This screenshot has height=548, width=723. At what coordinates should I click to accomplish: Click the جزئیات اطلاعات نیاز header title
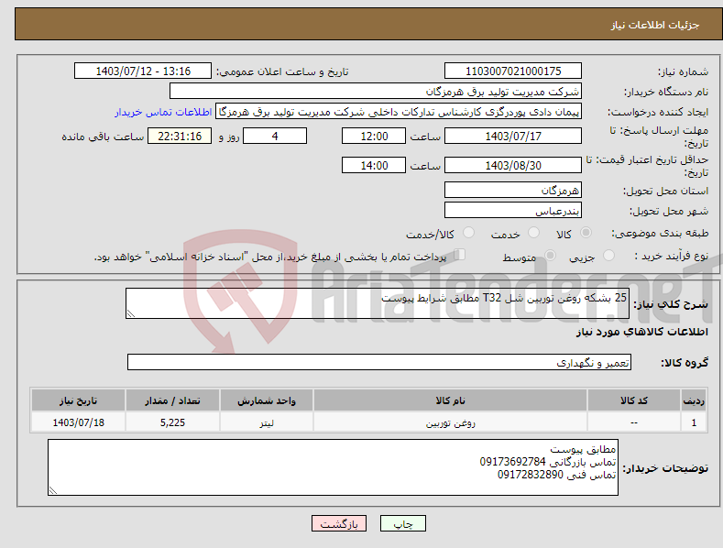pyautogui.click(x=655, y=25)
